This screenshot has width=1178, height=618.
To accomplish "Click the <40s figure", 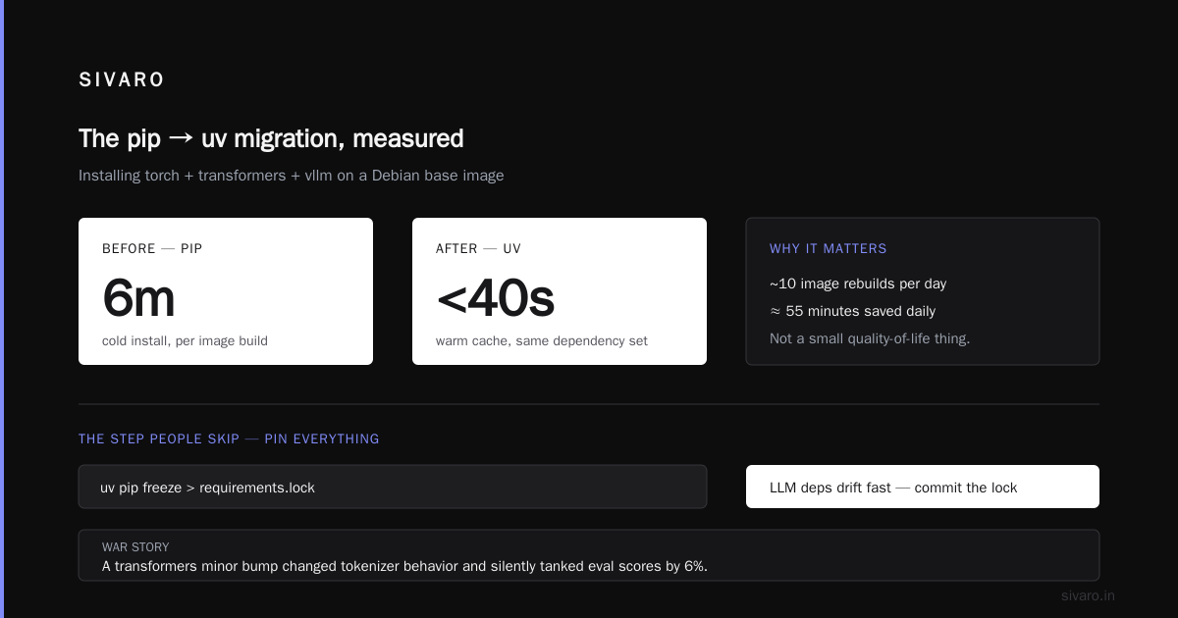I will (495, 298).
